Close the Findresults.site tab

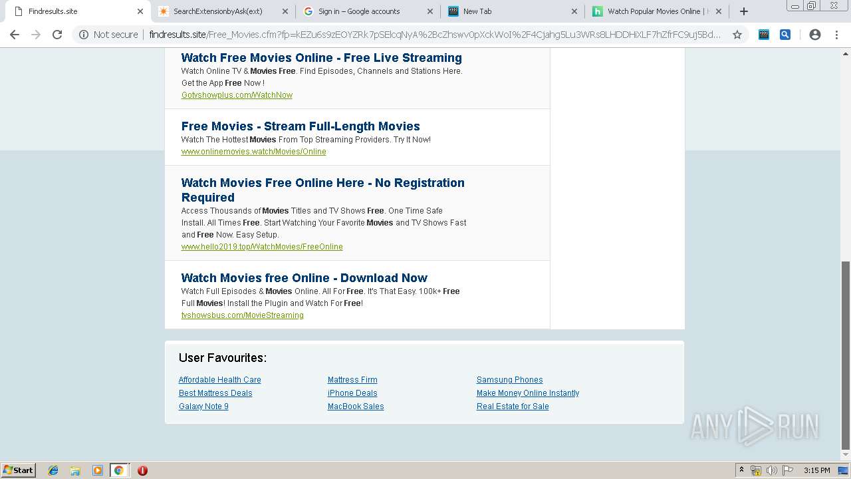tap(140, 11)
